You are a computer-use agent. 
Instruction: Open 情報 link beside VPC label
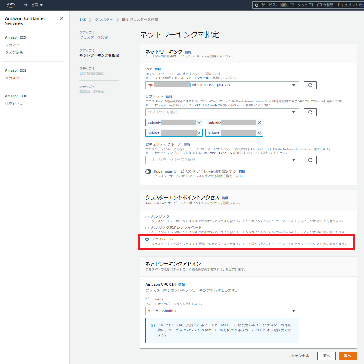tap(158, 69)
